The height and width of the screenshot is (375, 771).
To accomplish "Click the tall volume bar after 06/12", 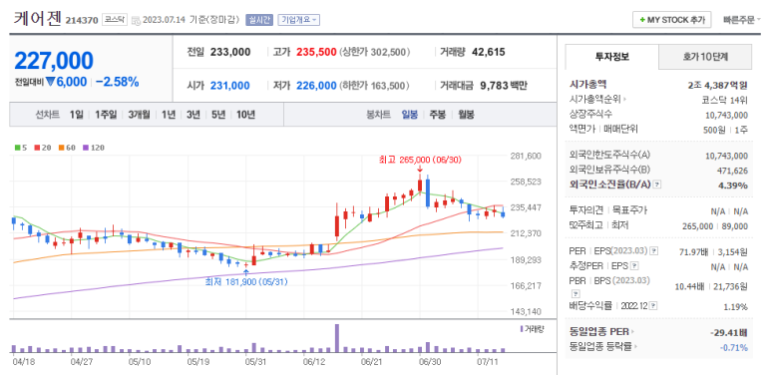I will point(337,338).
